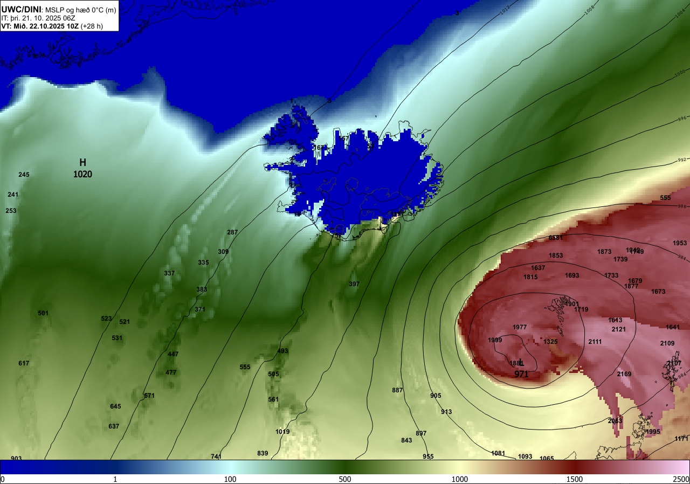
Task: Select the 1641 height value
Action: (673, 327)
